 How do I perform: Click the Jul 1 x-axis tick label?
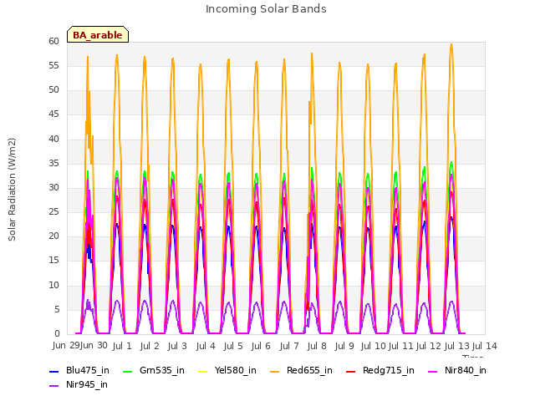[122, 346]
